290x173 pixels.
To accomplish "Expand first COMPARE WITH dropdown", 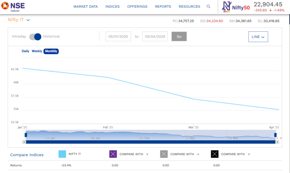I will pyautogui.click(x=134, y=154).
